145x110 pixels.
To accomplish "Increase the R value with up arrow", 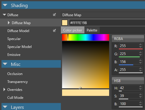I will click(x=141, y=44).
